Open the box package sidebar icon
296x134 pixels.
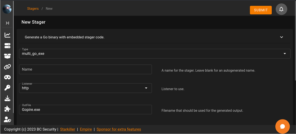[x=7, y=56]
